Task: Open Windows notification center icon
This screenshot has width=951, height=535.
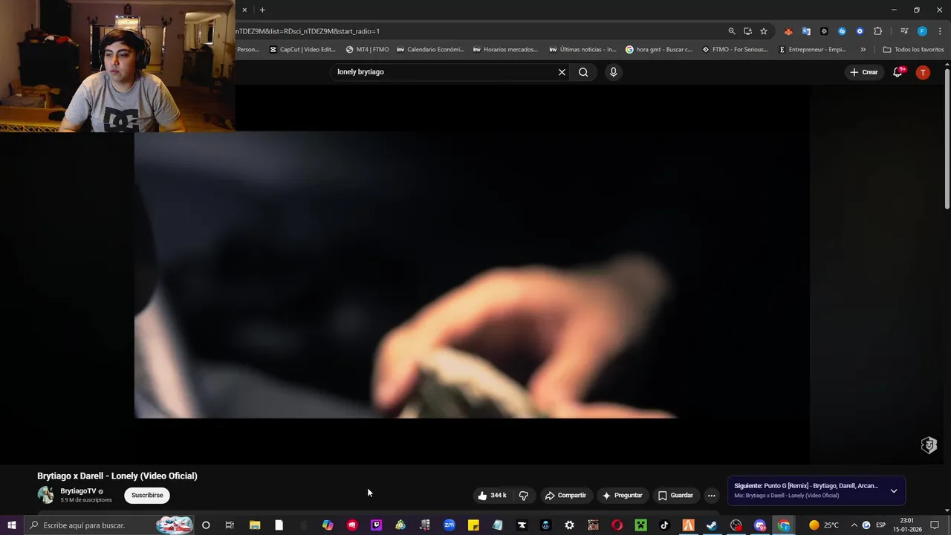Action: [x=935, y=525]
